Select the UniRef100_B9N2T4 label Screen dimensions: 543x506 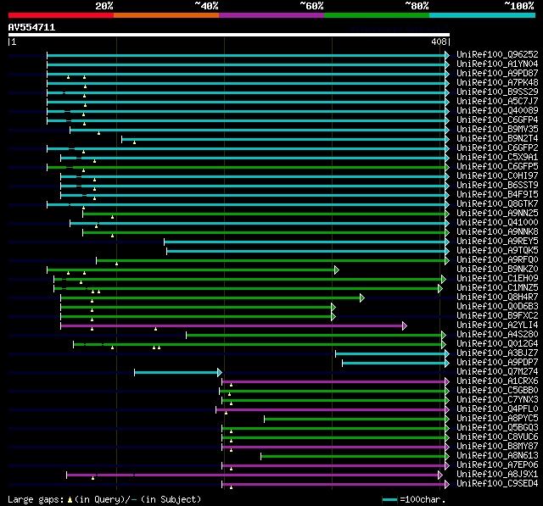pyautogui.click(x=497, y=139)
